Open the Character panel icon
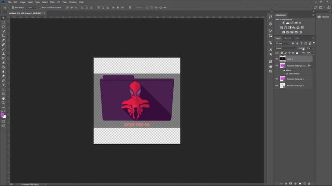Screen dimensions: 332x186 [270, 50]
